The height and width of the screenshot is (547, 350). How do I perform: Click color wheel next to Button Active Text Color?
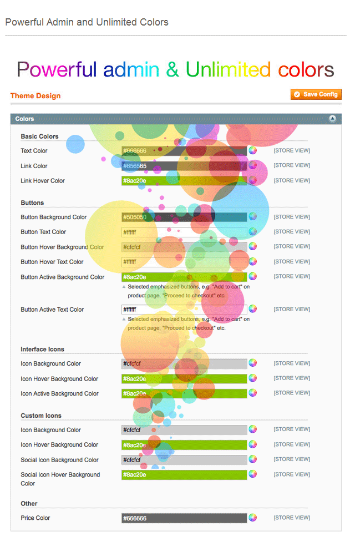[252, 309]
